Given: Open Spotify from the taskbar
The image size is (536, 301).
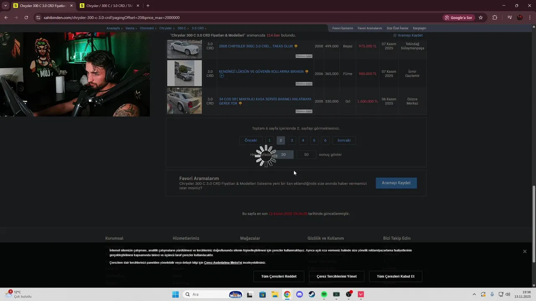Looking at the screenshot, I should 324,294.
